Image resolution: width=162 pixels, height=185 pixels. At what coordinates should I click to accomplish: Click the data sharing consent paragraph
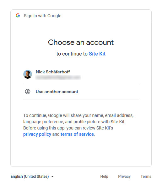point(78,125)
